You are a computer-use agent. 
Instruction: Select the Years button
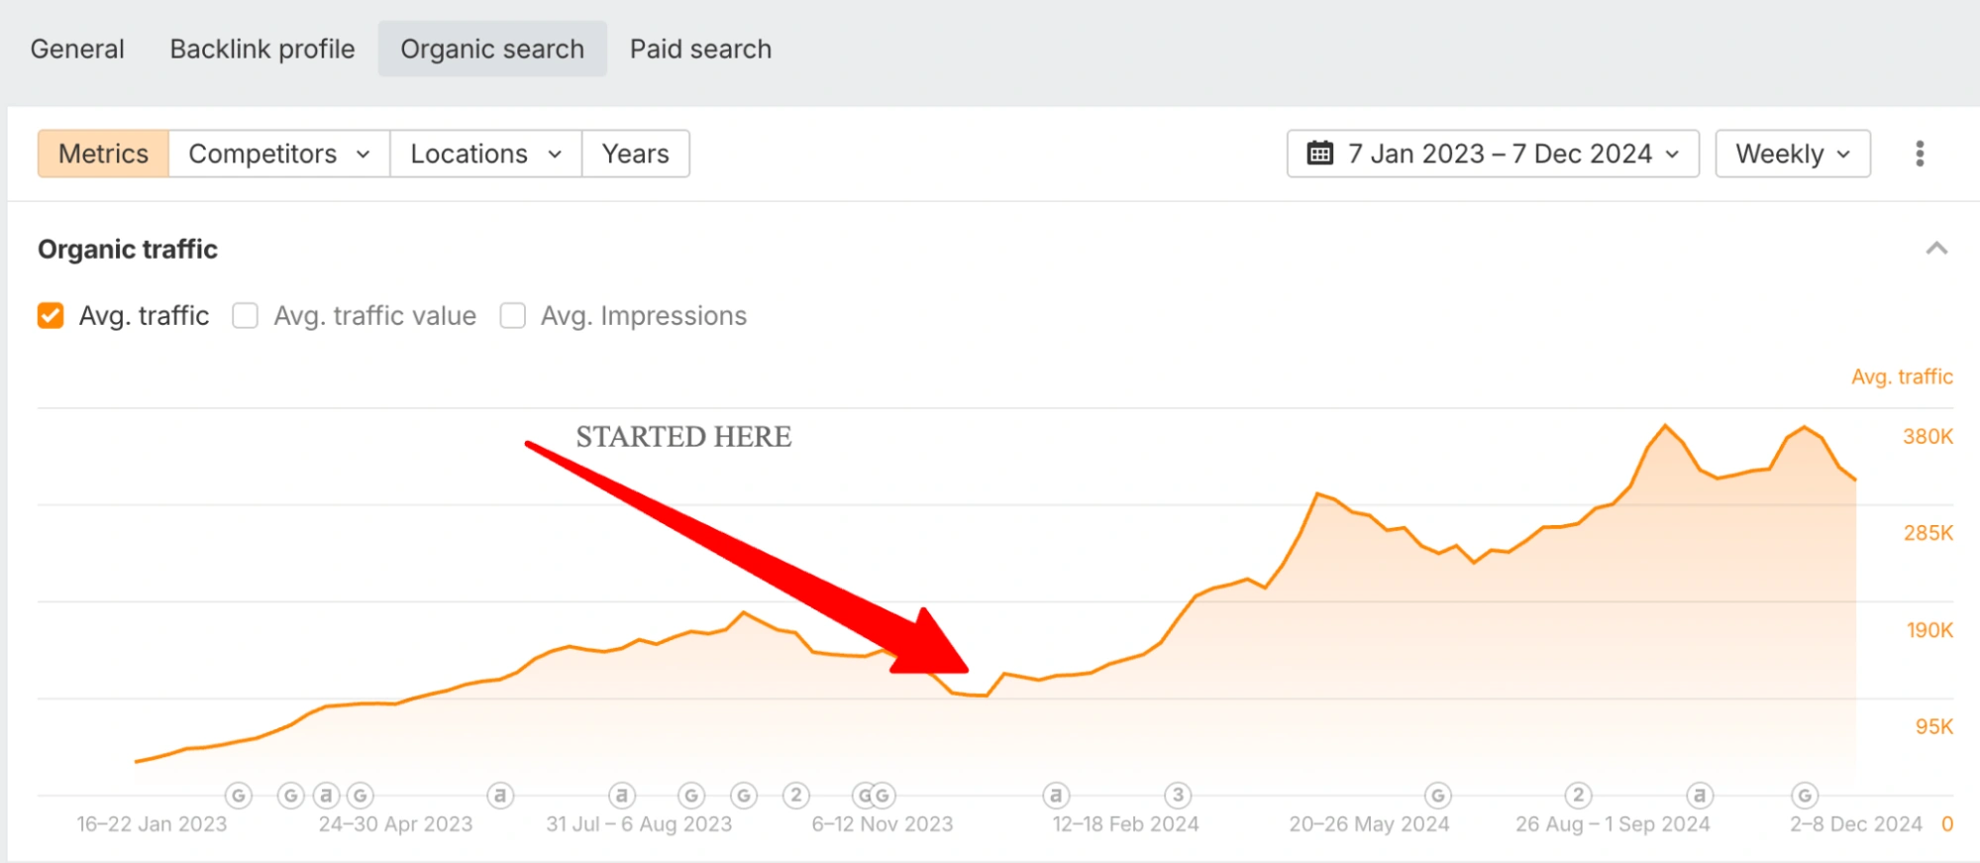tap(635, 154)
